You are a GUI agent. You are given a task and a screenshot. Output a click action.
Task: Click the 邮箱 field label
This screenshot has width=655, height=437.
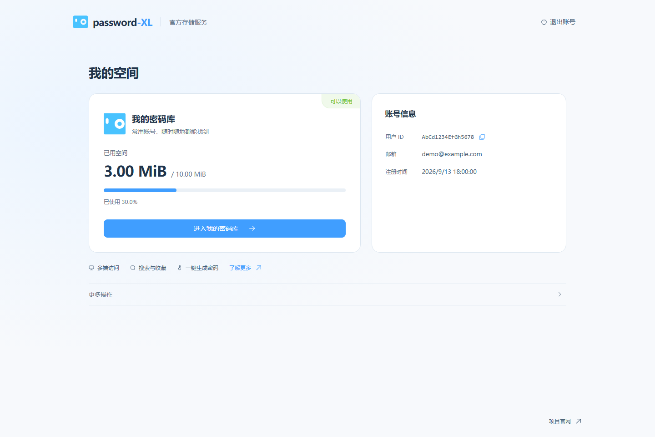pyautogui.click(x=391, y=154)
